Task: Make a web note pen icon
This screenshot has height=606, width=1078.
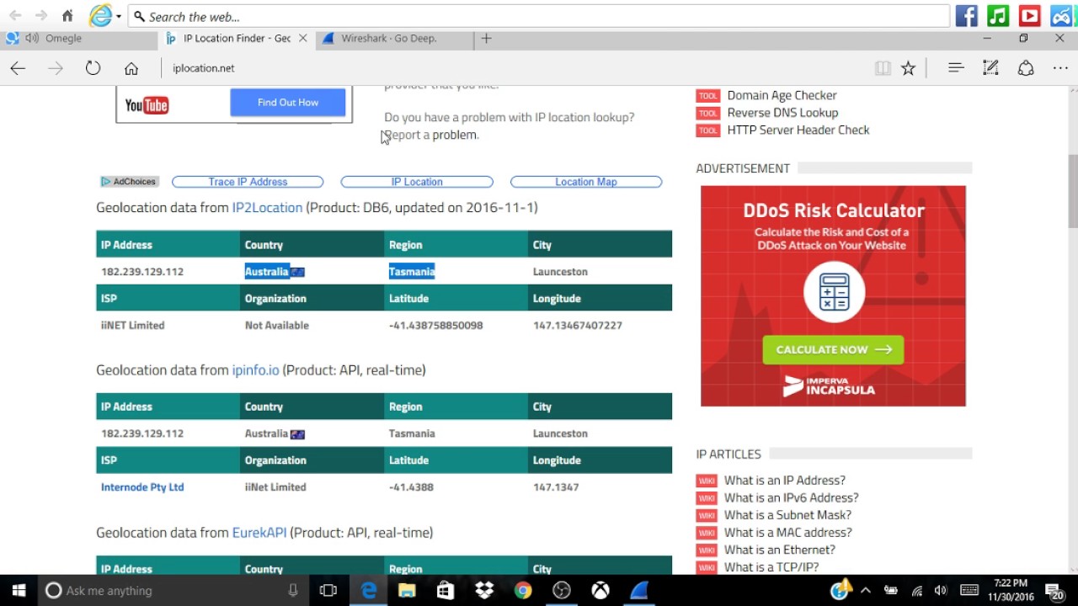Action: pyautogui.click(x=990, y=68)
